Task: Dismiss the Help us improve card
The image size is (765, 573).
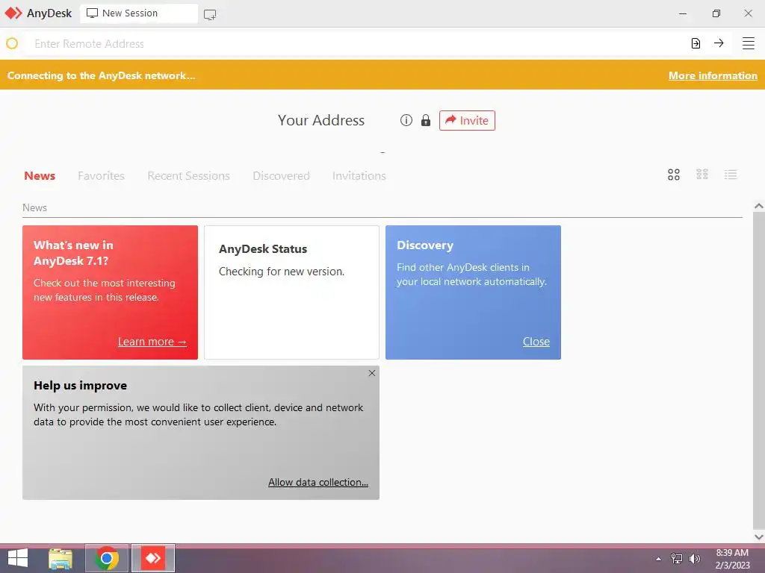Action: [x=372, y=373]
